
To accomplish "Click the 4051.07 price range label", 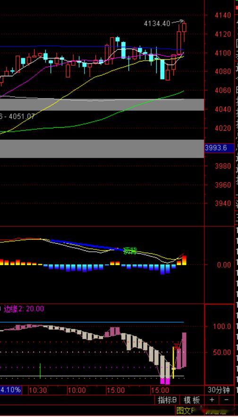I will (22, 116).
